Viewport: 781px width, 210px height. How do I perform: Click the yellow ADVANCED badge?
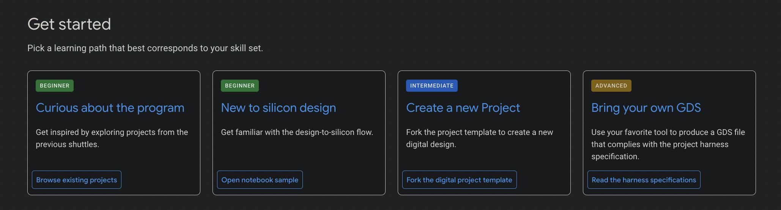coord(611,86)
